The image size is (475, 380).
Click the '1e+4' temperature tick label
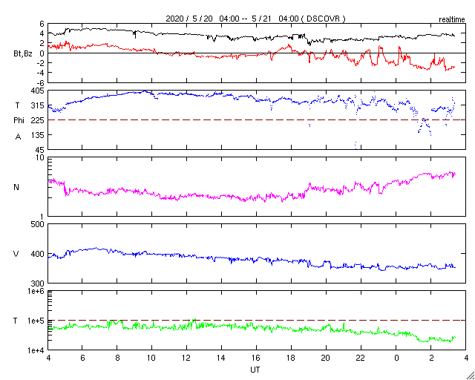[x=36, y=350]
